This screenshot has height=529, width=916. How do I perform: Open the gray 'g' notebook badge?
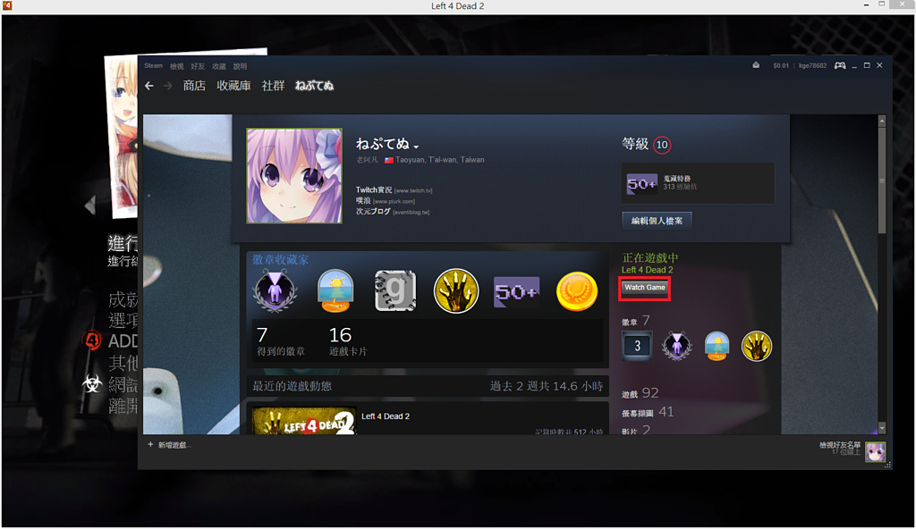coord(395,290)
